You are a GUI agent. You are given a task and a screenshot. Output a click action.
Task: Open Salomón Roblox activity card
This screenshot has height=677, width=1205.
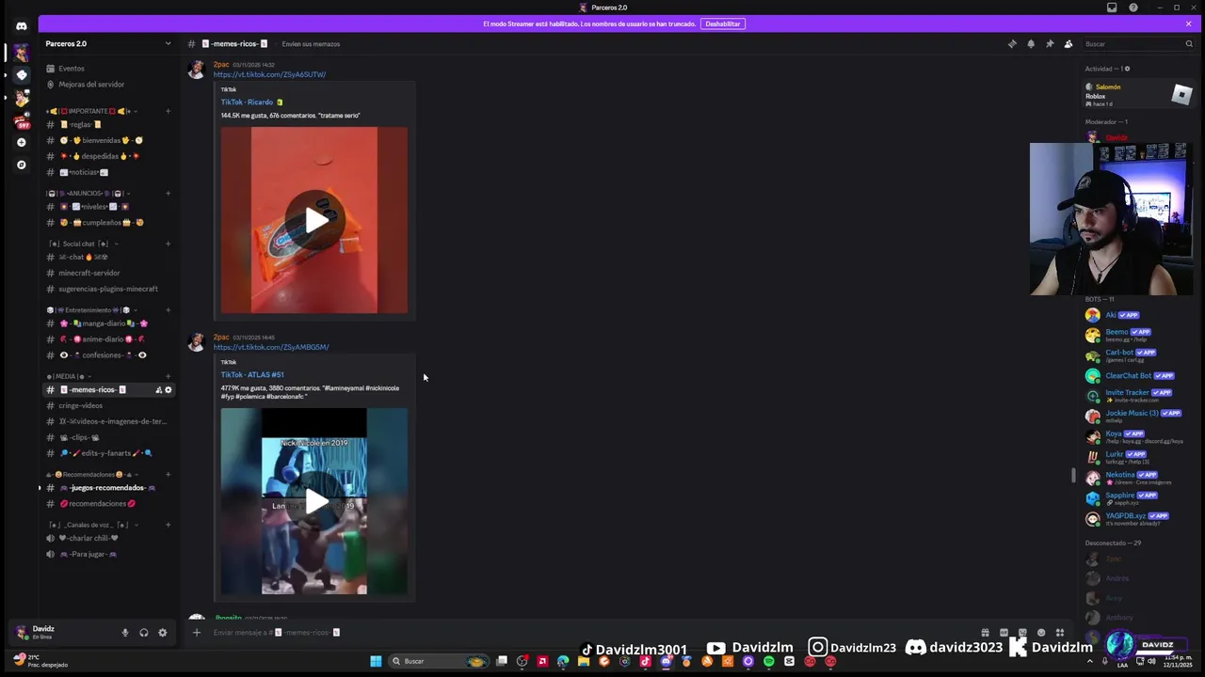1138,94
